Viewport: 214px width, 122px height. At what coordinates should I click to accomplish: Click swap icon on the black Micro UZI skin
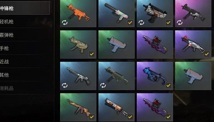point(141,23)
